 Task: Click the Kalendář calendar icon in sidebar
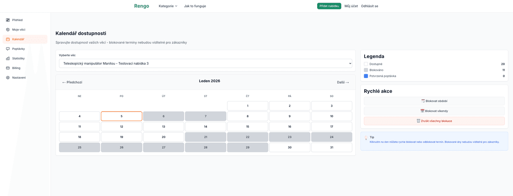pyautogui.click(x=8, y=39)
